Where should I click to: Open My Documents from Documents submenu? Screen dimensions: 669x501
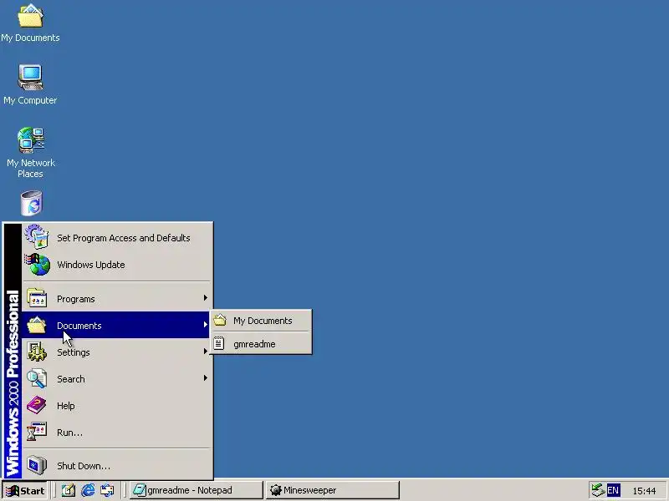[x=261, y=321]
